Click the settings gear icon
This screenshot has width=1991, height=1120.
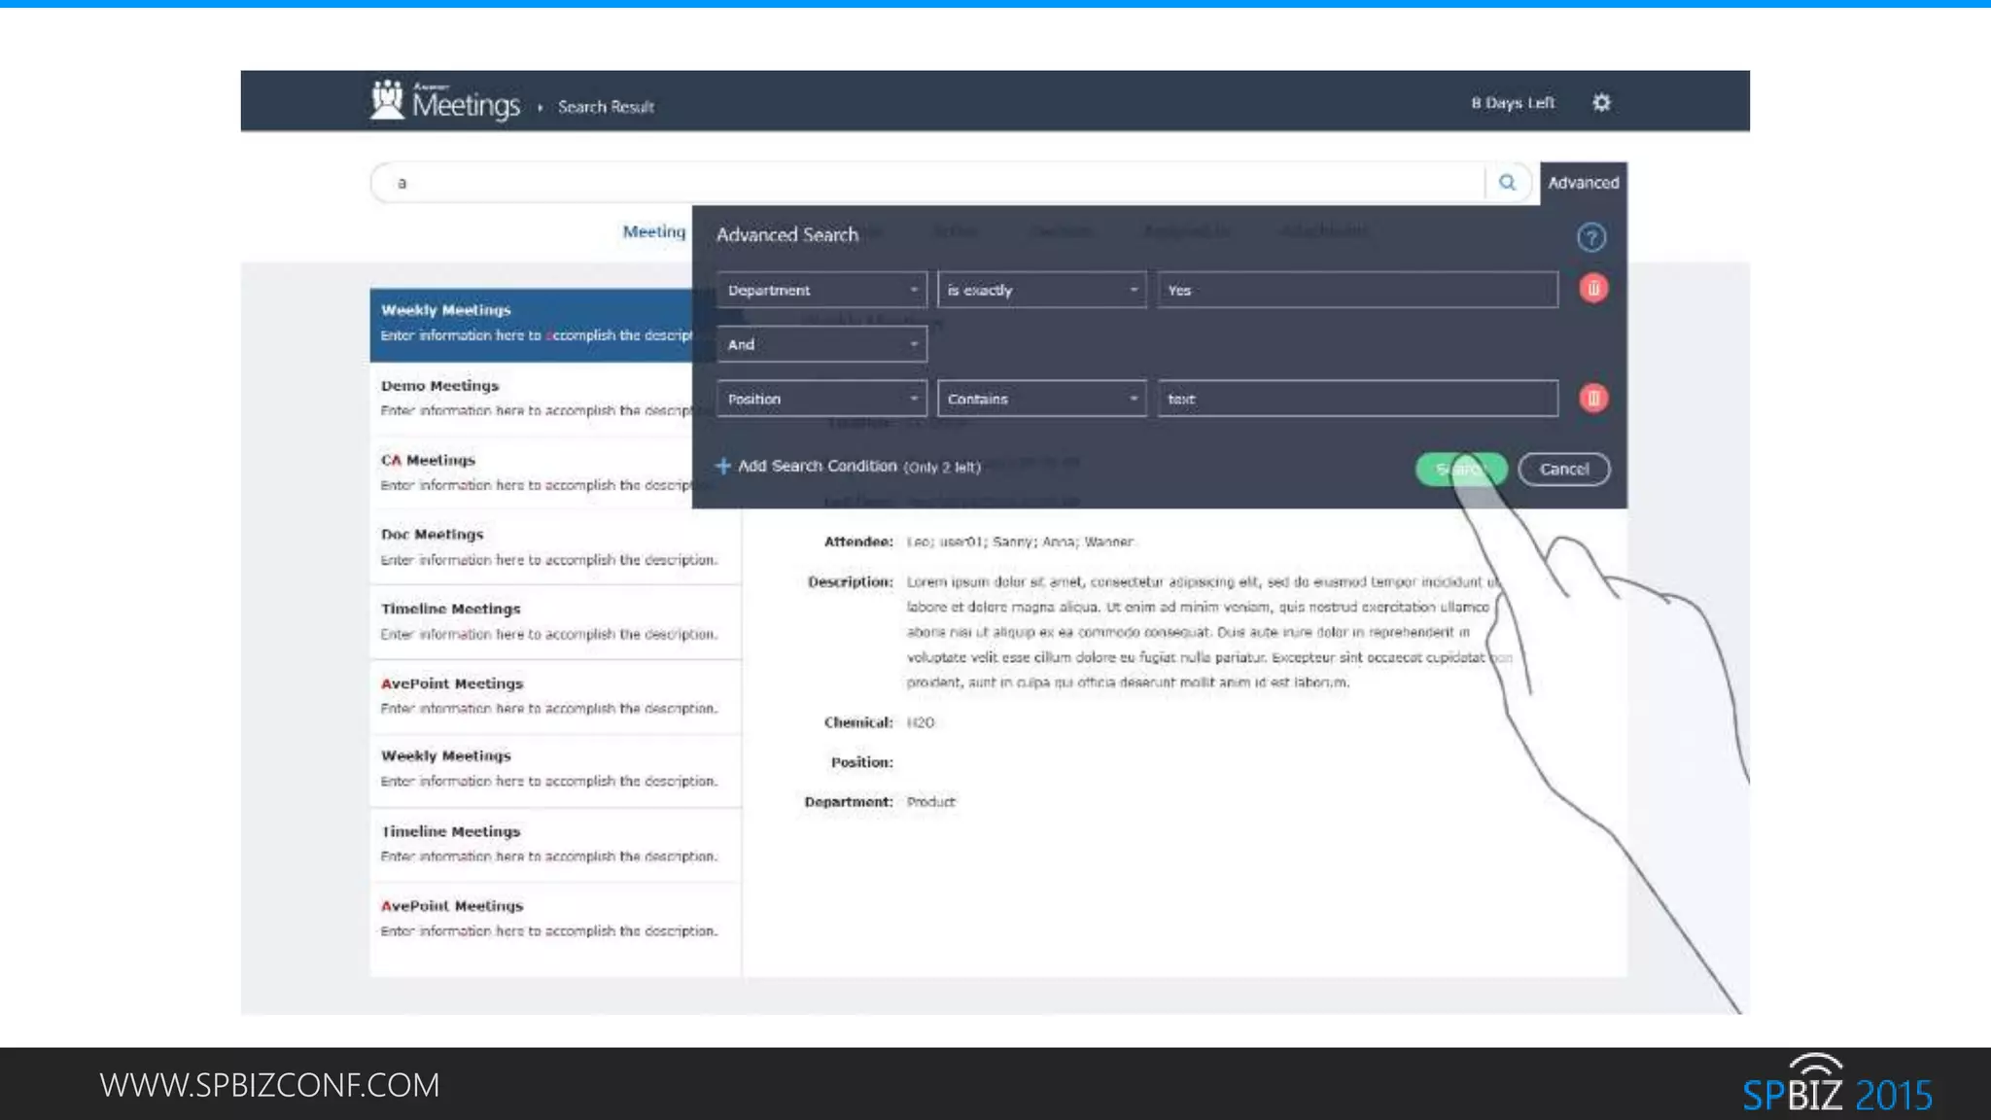pyautogui.click(x=1601, y=102)
